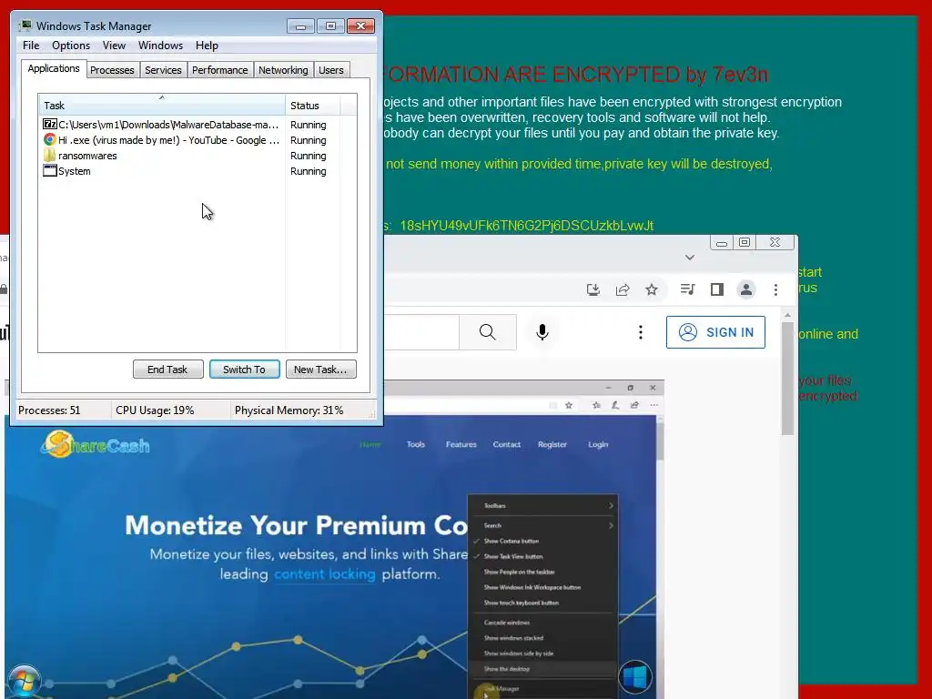This screenshot has height=699, width=932.
Task: Click the Login link on ShareCash site
Action: [598, 444]
